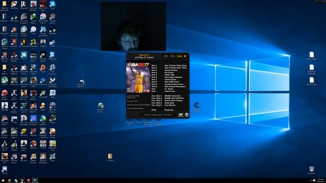This screenshot has height=183, width=326.
Task: Click the red circle app on the taskbar
Action: tap(29, 180)
